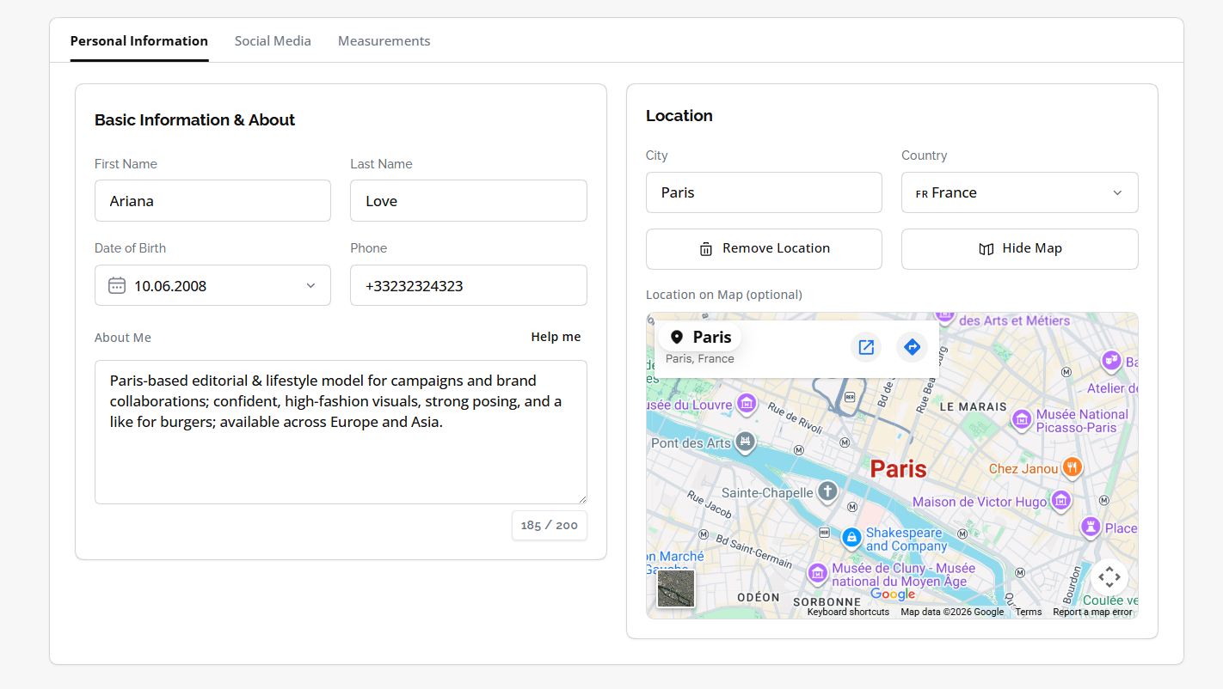The width and height of the screenshot is (1223, 689).
Task: Open the Measurements tab
Action: pos(384,40)
